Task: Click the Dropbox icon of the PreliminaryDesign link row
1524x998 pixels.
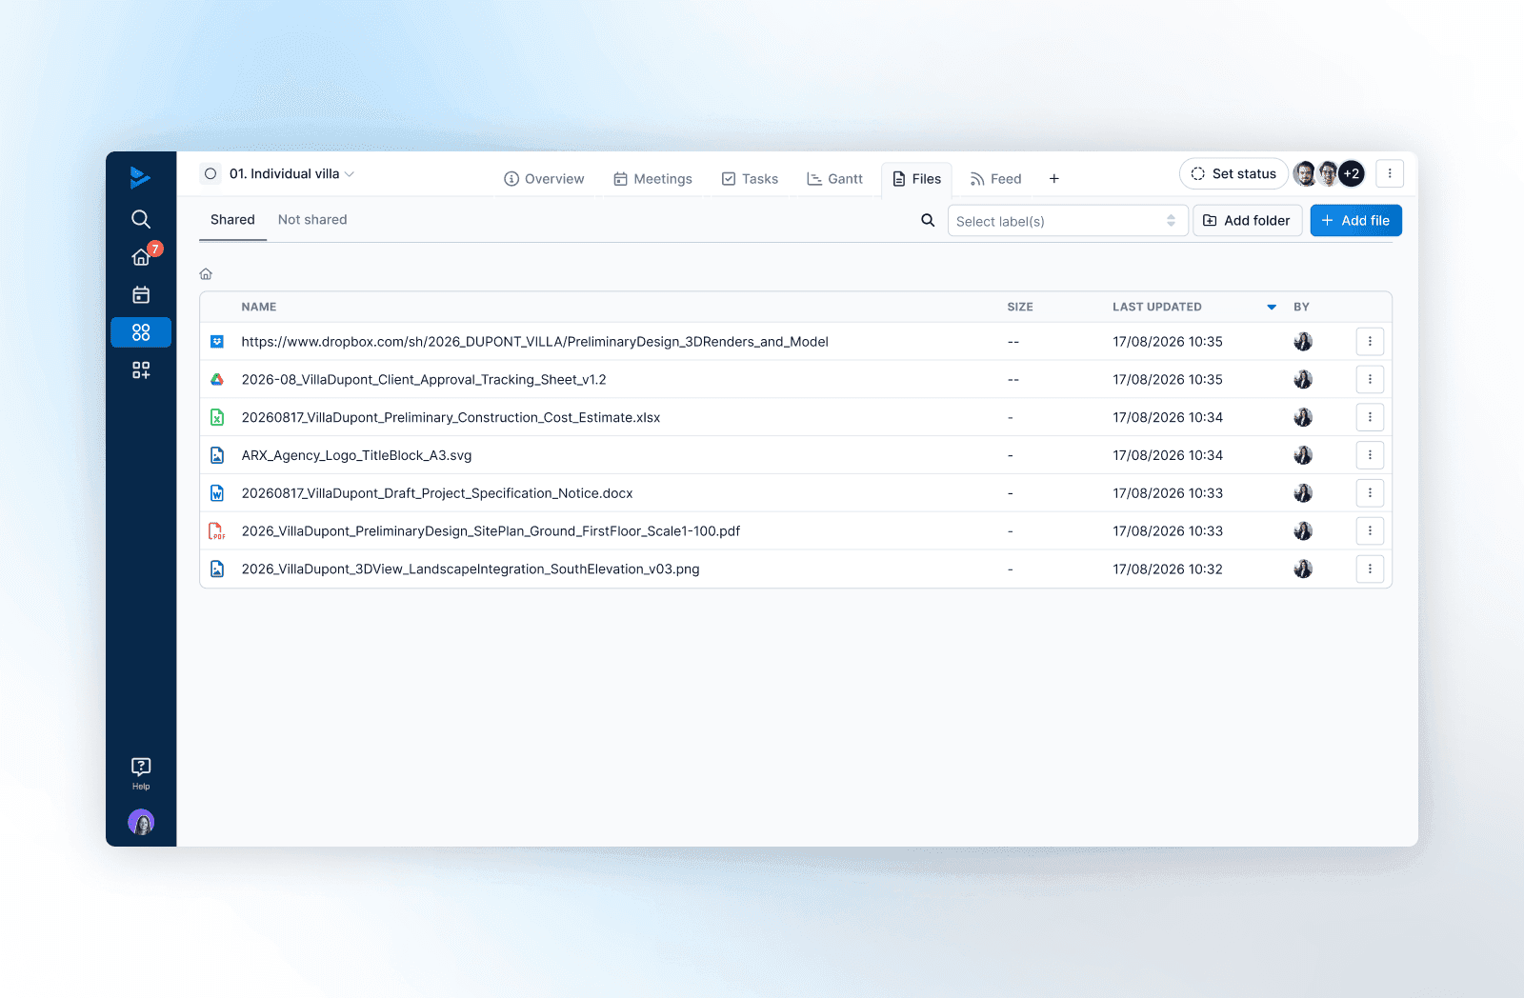Action: pos(217,342)
